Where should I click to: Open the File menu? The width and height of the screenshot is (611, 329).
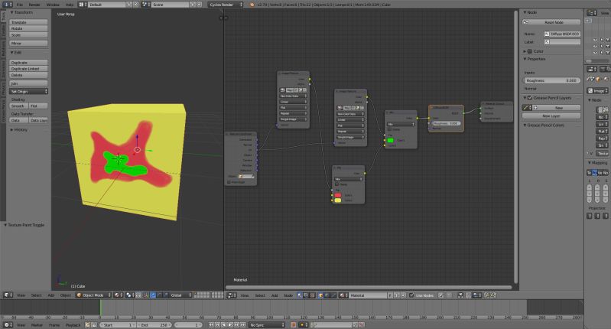(19, 5)
